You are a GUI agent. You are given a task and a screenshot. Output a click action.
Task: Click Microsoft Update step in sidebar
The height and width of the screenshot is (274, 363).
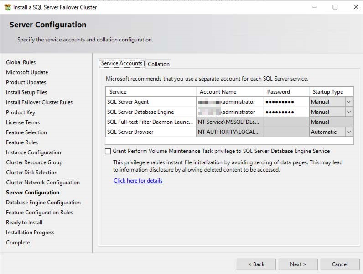27,72
